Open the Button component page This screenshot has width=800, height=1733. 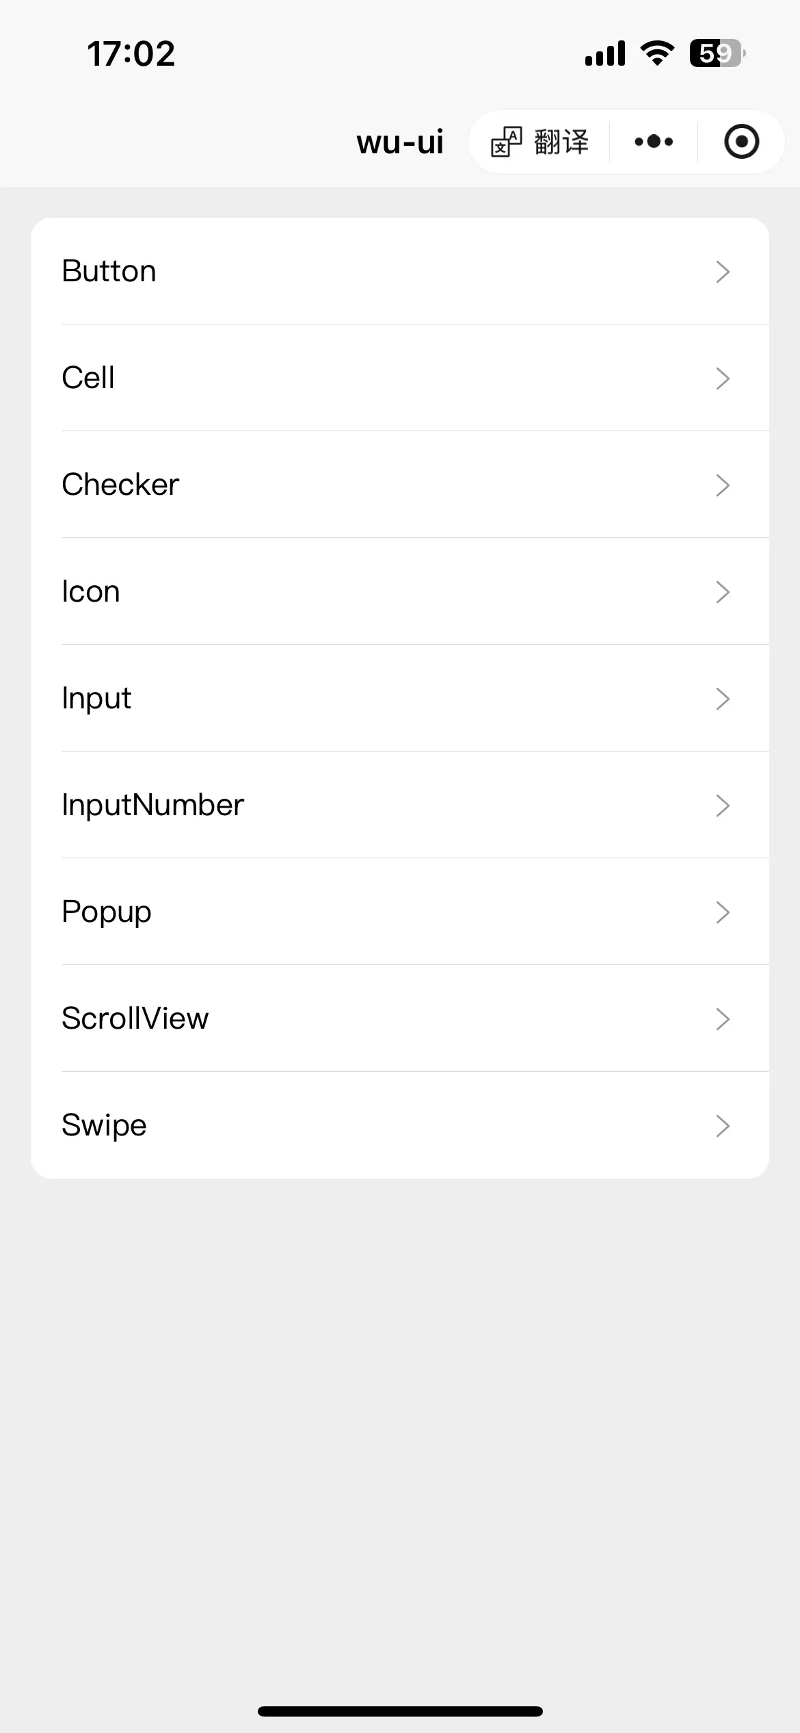coord(400,271)
